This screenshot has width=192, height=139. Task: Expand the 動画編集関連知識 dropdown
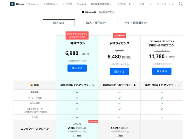point(101,4)
